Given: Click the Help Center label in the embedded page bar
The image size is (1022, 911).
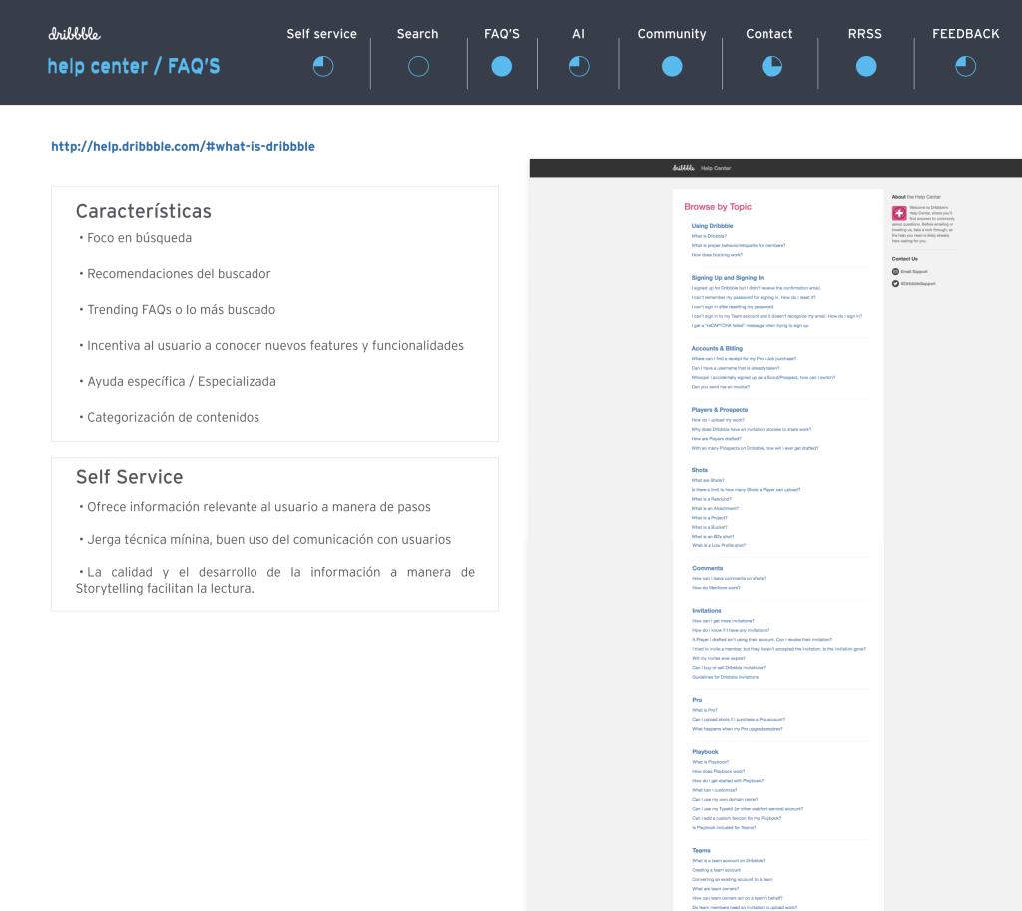Looking at the screenshot, I should tap(716, 168).
